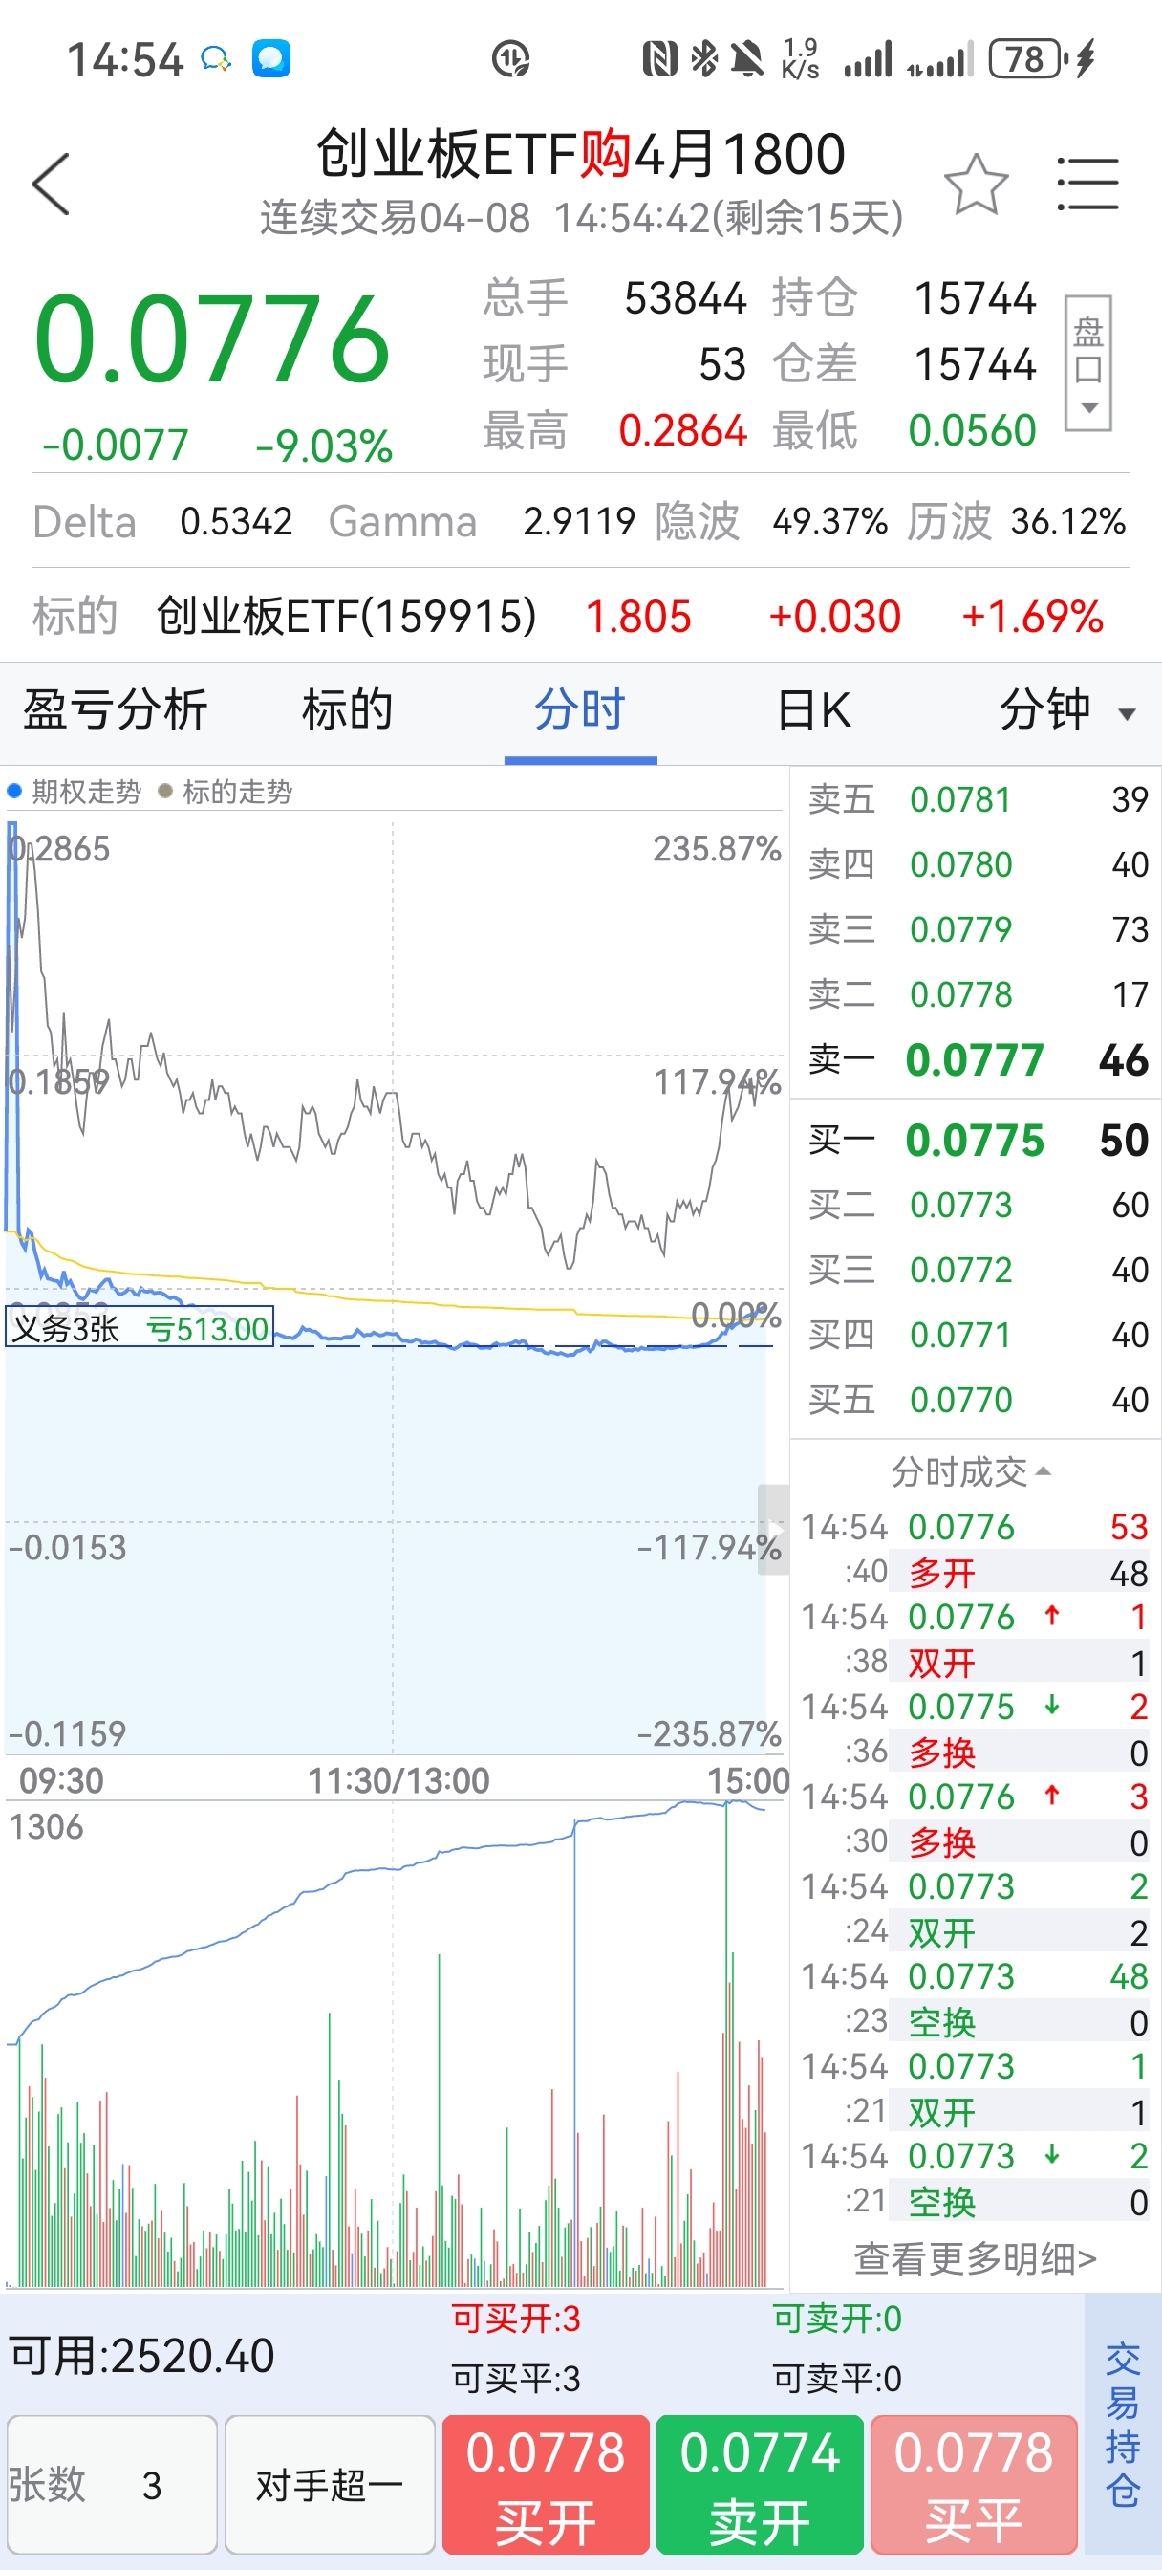Tap the volume chart 1306 label

coord(46,1827)
